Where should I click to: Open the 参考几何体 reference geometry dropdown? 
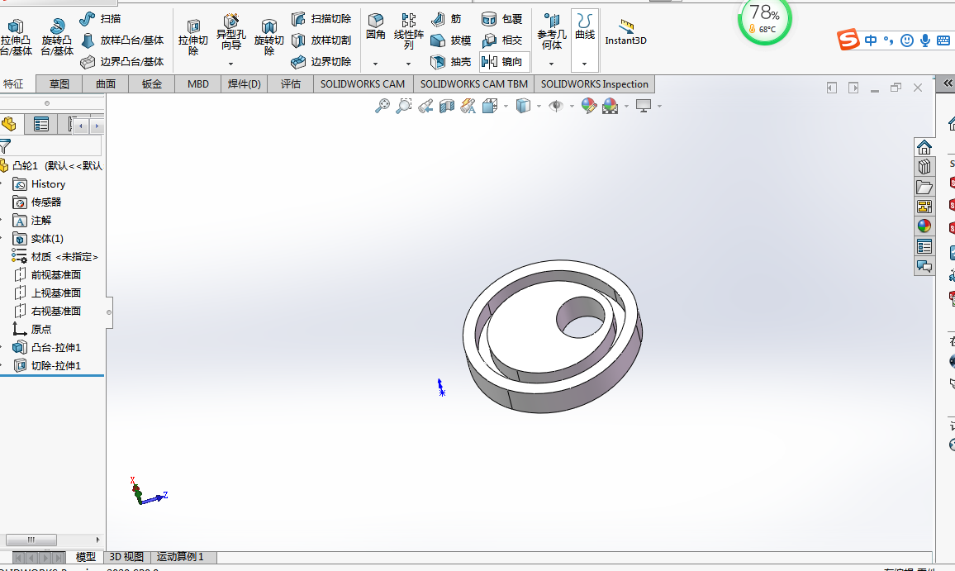pos(552,64)
